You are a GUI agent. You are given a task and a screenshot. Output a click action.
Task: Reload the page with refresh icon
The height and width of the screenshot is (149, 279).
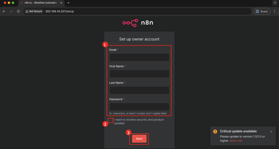click(x=18, y=11)
